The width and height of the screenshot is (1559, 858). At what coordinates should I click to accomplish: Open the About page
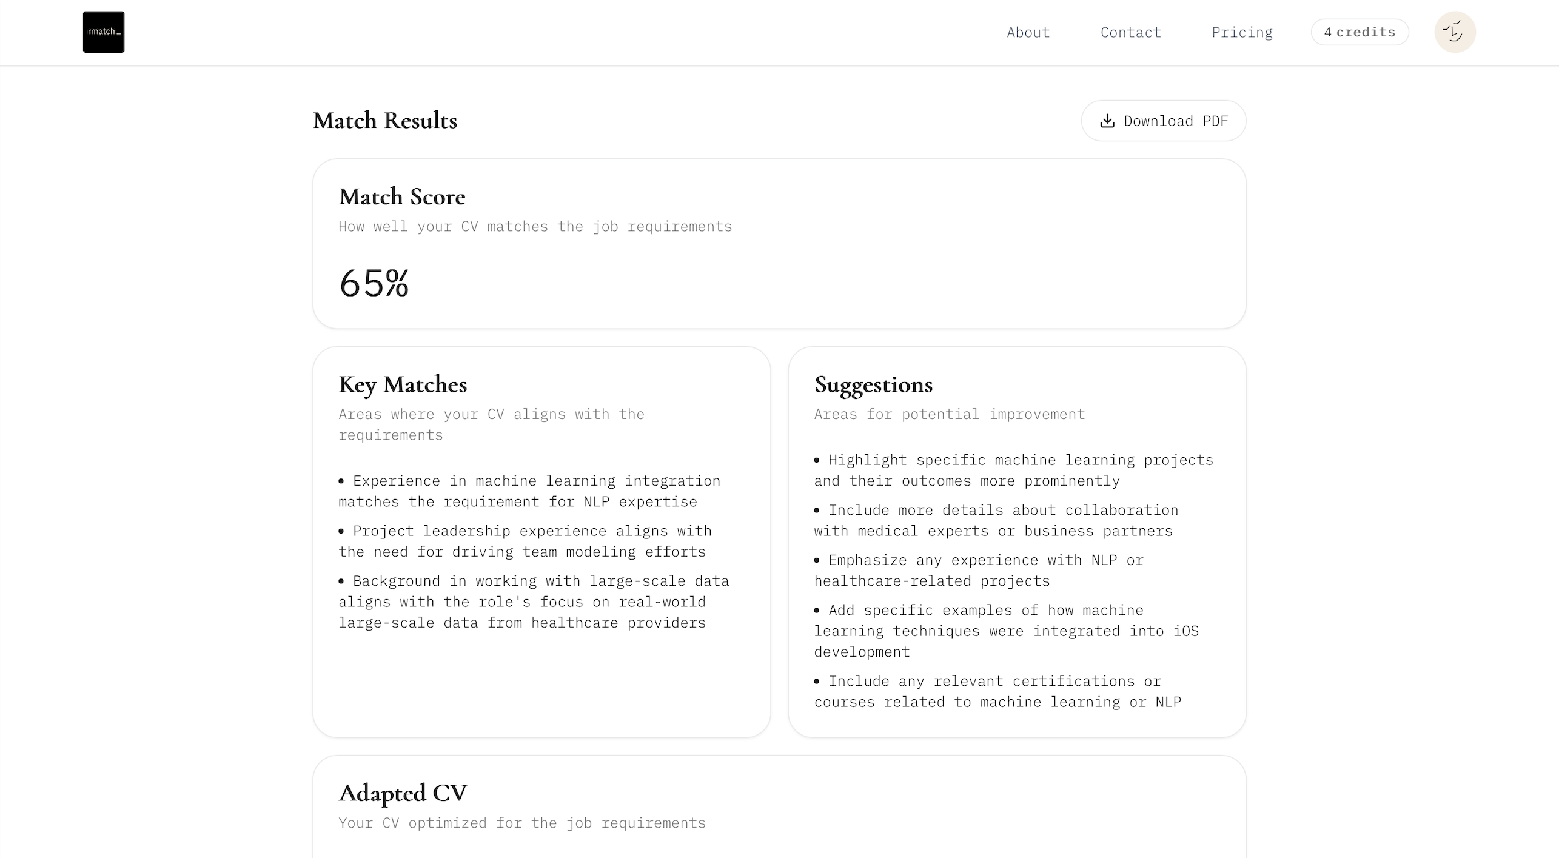tap(1028, 32)
